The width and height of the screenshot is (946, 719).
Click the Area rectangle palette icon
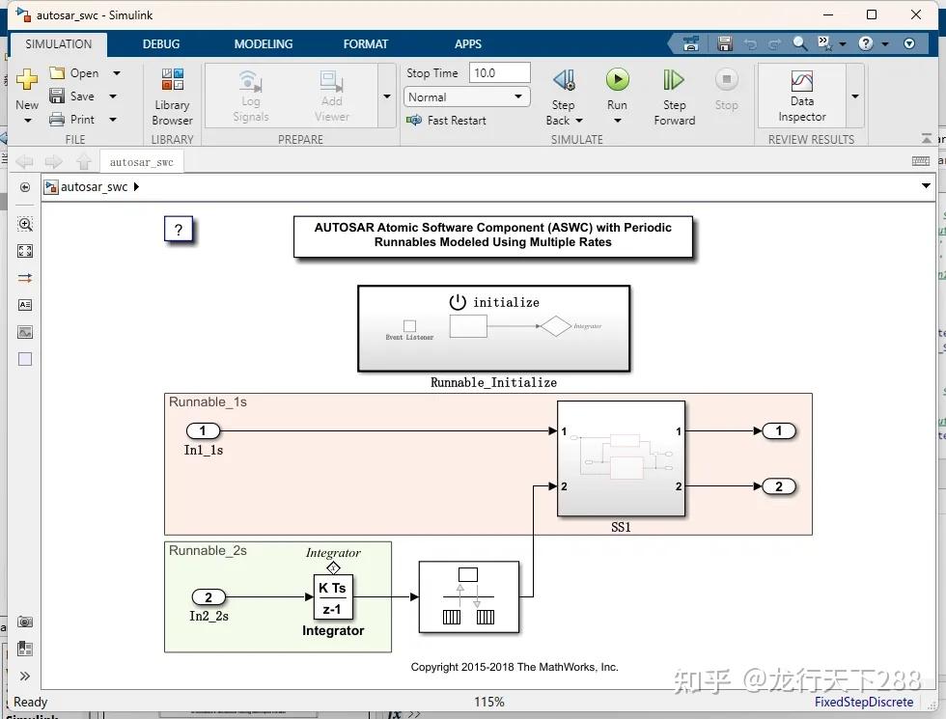pos(25,359)
